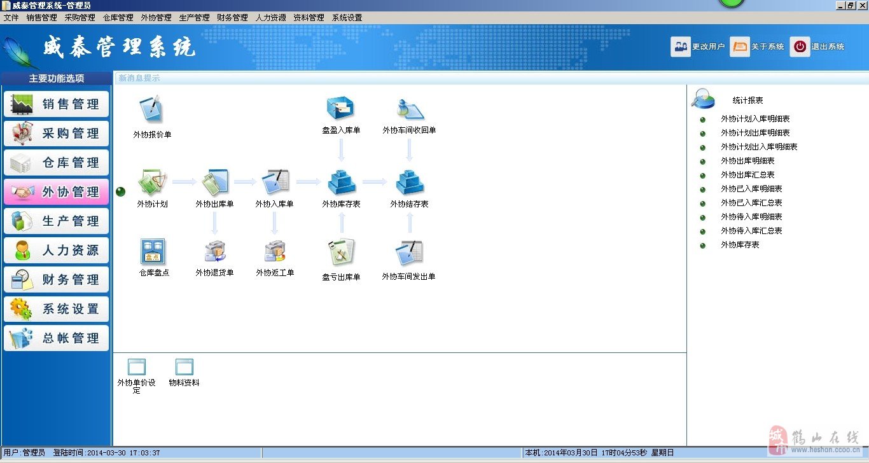Select 仓库管理 in the left sidebar
The image size is (869, 463).
(56, 163)
